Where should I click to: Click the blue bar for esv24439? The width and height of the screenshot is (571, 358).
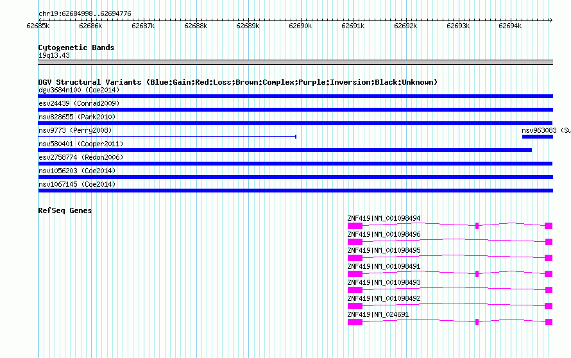pyautogui.click(x=295, y=110)
